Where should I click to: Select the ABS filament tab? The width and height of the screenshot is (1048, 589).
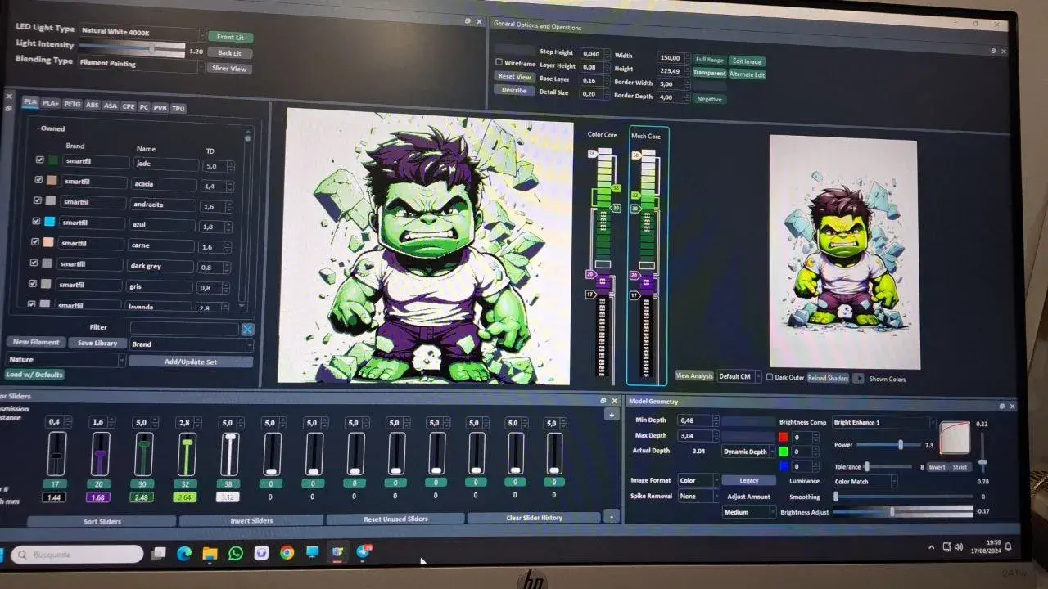(93, 106)
